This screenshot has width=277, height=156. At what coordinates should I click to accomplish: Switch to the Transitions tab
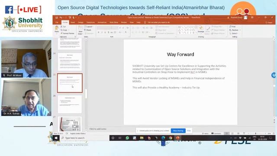click(90, 23)
